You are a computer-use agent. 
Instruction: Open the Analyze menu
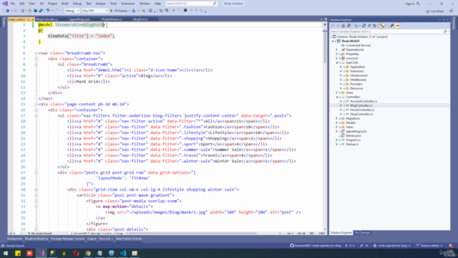coord(100,4)
